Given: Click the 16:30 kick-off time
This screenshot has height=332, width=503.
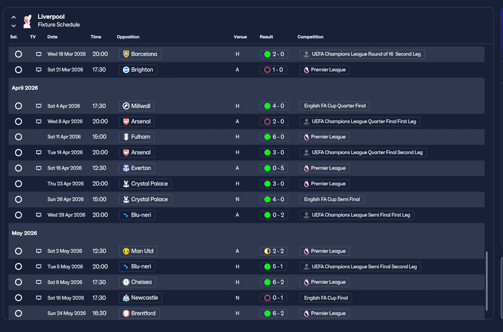Looking at the screenshot, I should (99, 314).
